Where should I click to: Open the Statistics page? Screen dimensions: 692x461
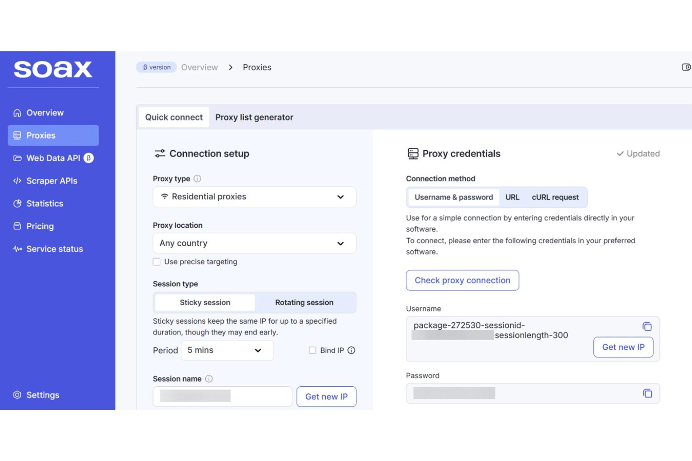[53, 204]
